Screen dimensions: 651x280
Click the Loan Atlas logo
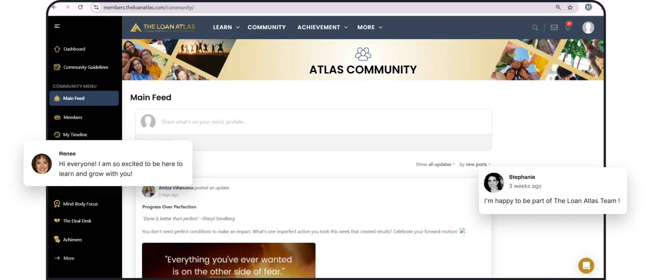163,27
